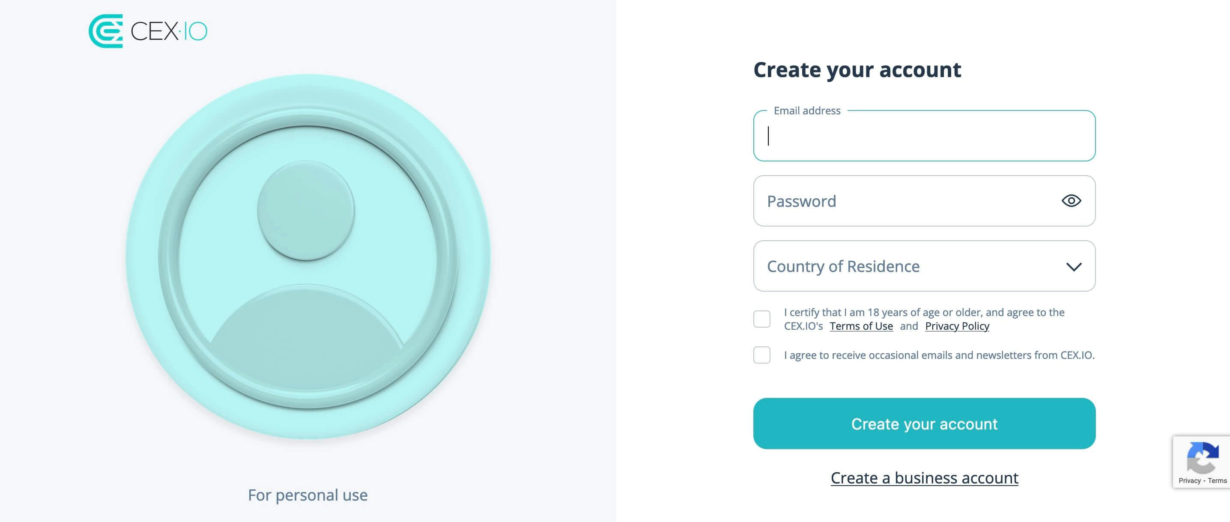Click reCAPTCHA Privacy link

1189,481
